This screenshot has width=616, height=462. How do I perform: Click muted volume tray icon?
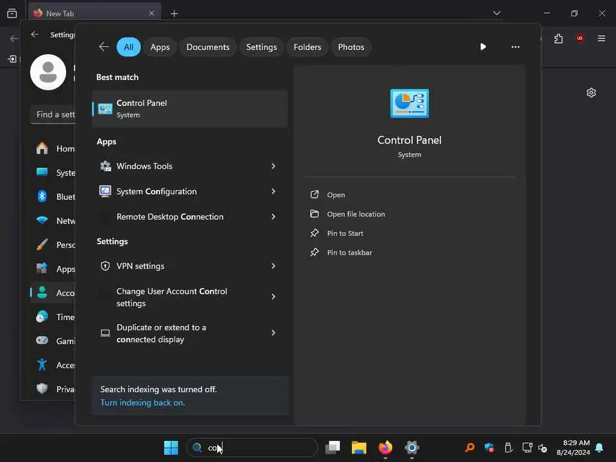point(543,448)
